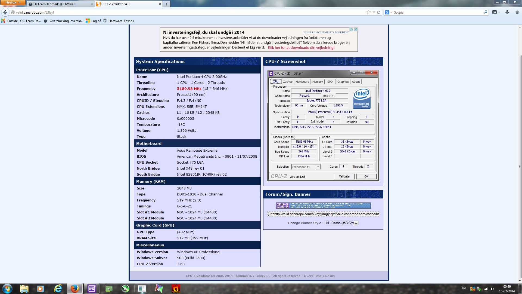Go back with the browser back arrow
The image size is (522, 294).
(5, 12)
